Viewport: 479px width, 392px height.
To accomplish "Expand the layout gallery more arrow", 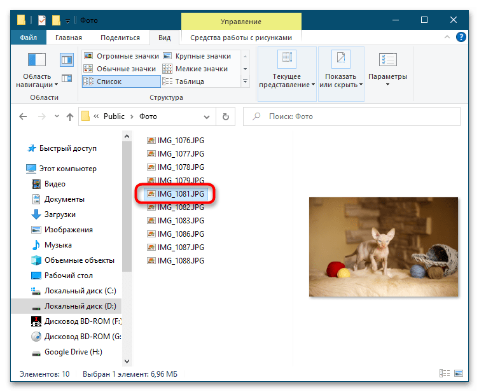I will click(x=245, y=81).
